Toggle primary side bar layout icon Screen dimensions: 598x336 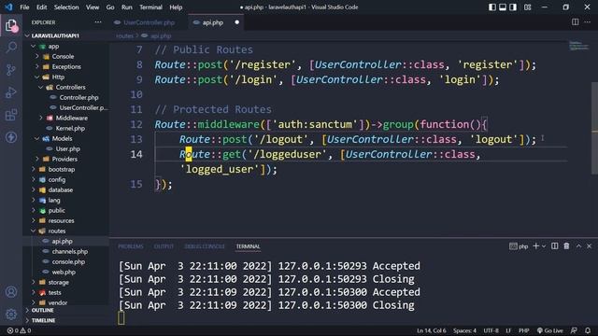pos(492,7)
